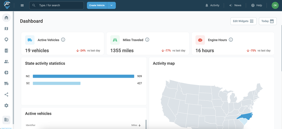Open the hamburger navigation menu
The width and height of the screenshot is (282, 129).
point(22,5)
